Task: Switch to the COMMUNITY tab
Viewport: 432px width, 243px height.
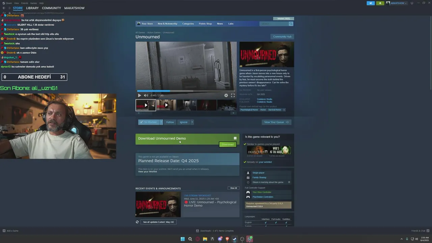Action: click(x=52, y=8)
